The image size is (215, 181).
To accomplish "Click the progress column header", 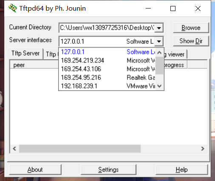I will point(175,65).
